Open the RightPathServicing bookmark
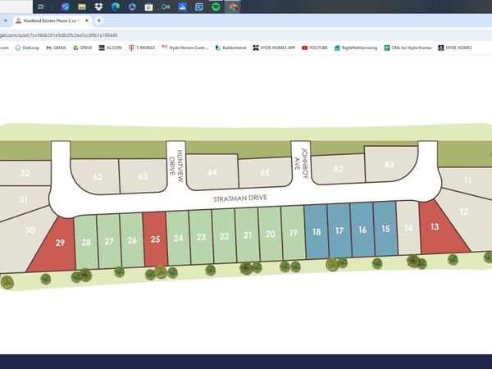Screen dimensions: 492x369 (x=356, y=48)
